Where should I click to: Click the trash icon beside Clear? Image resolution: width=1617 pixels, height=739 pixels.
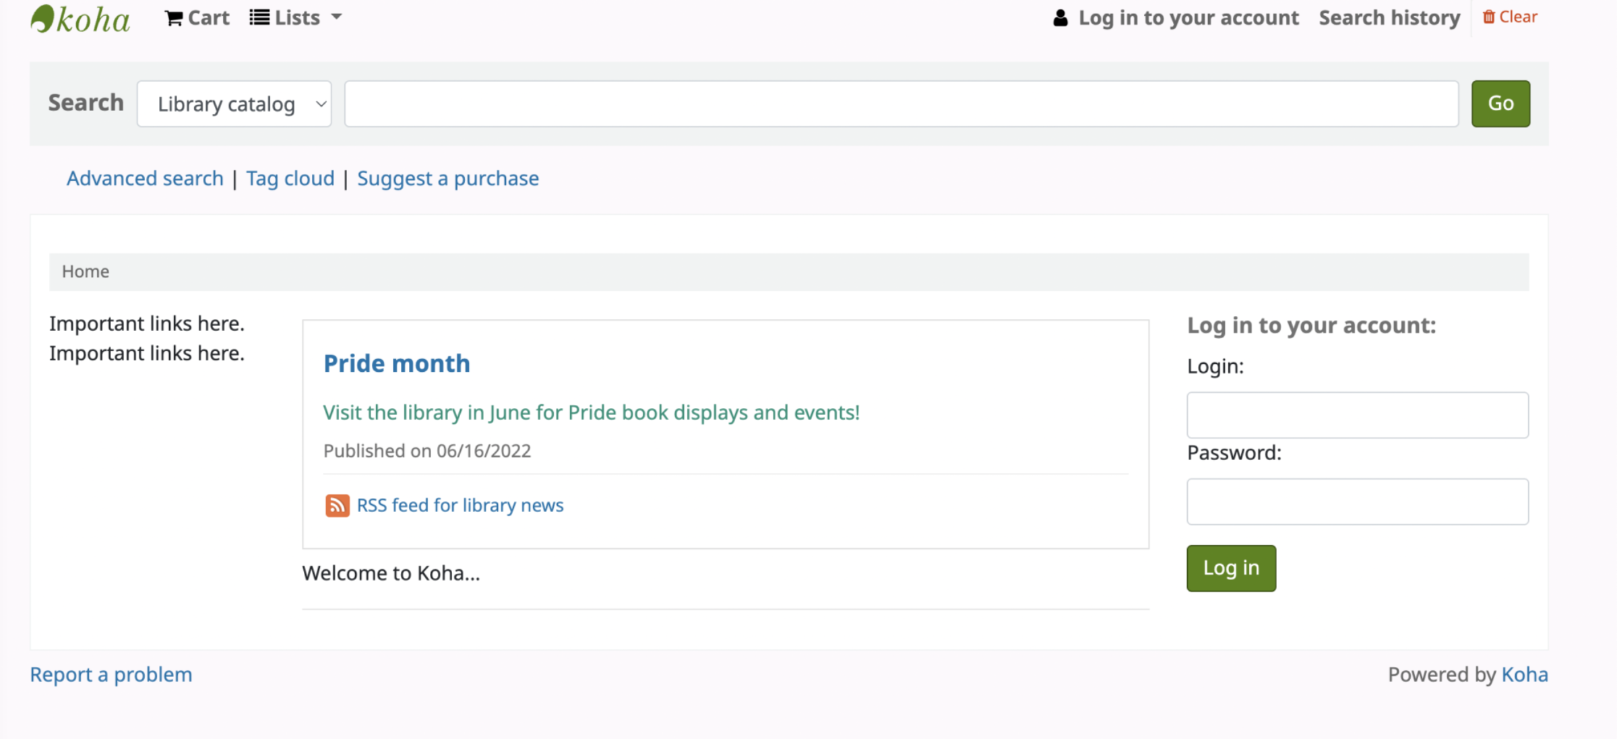[1488, 17]
